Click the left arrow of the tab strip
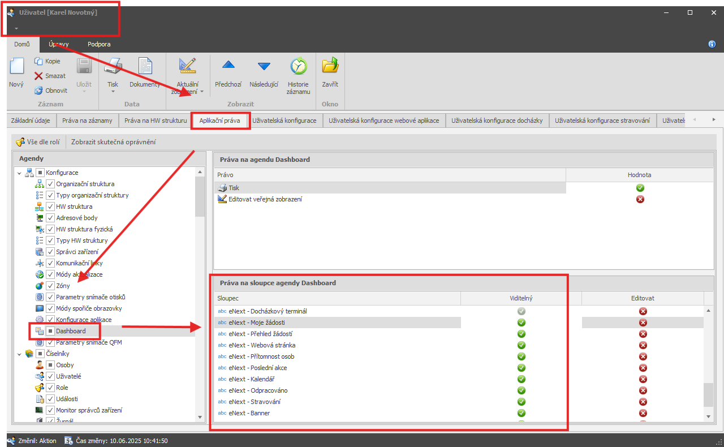This screenshot has height=447, width=724. coord(694,119)
